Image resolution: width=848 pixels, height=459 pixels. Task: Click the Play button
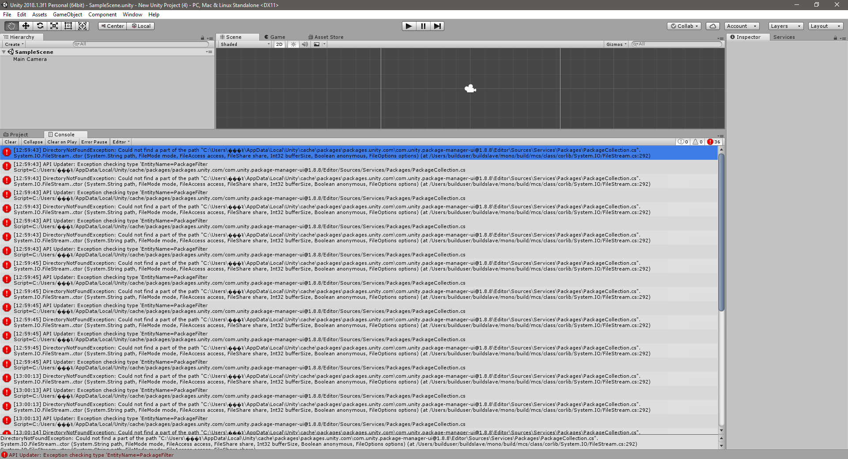[x=409, y=26]
